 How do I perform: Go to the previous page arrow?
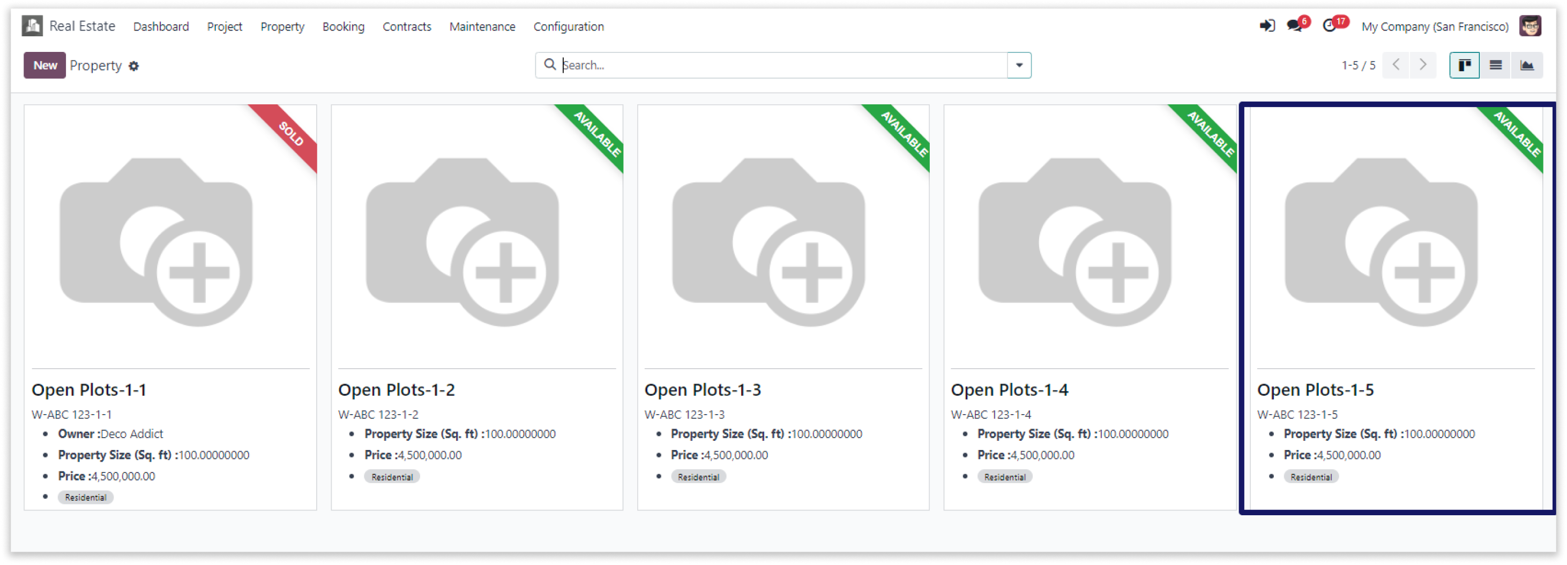[x=1396, y=65]
